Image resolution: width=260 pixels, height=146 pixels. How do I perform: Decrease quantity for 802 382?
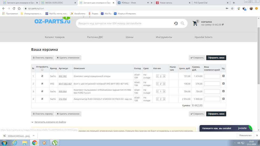(157, 76)
